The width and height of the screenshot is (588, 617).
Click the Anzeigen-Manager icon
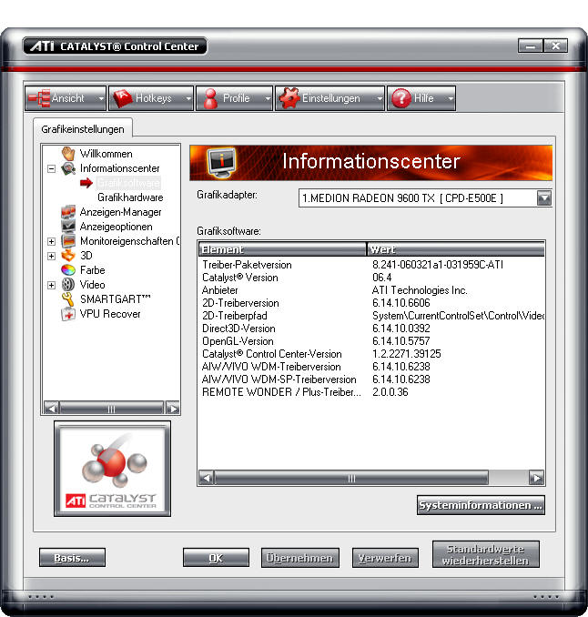68,212
